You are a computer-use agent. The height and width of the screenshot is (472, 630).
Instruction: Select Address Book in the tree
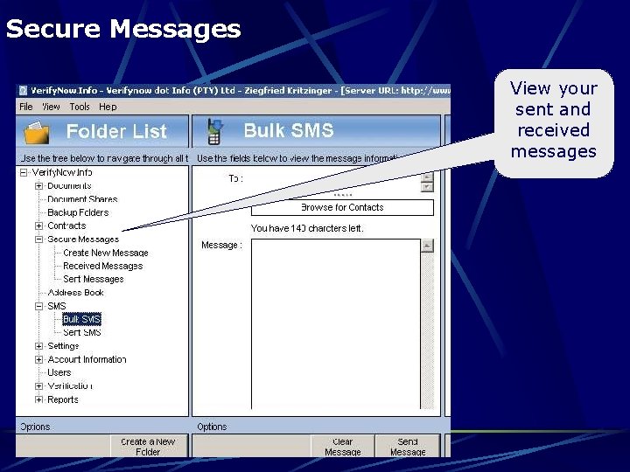click(75, 293)
